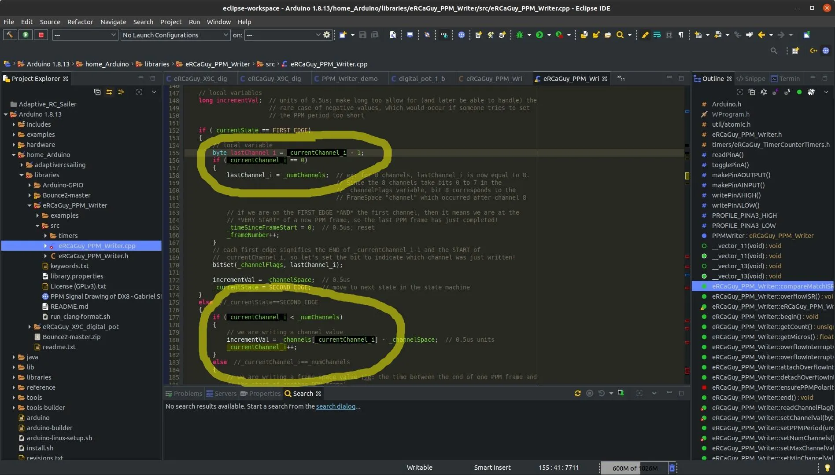Expand the Bounce2-master library folder
Screen dimensions: 835x475
point(30,195)
